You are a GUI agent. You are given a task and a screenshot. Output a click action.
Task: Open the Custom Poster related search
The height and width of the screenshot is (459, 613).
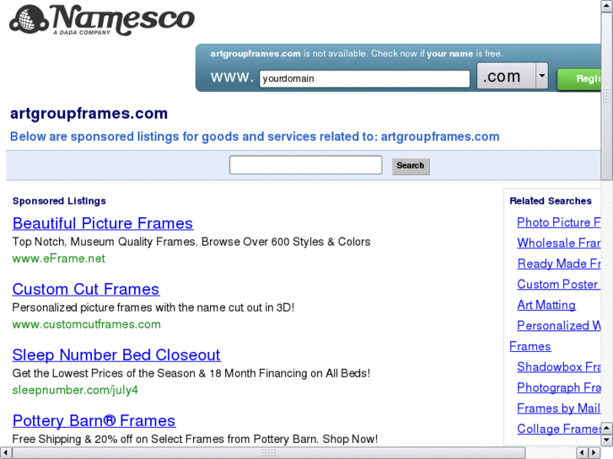click(x=559, y=285)
